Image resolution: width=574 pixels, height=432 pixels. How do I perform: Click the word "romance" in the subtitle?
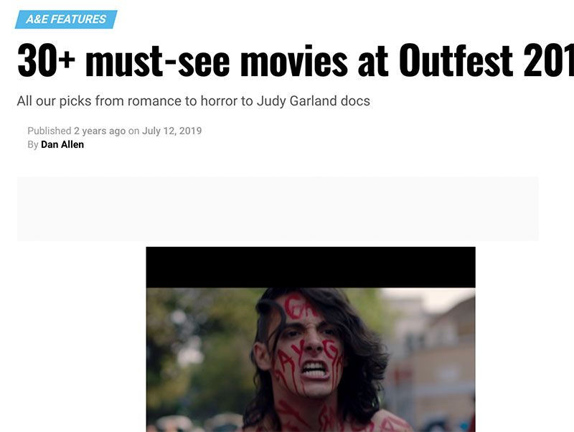[154, 101]
